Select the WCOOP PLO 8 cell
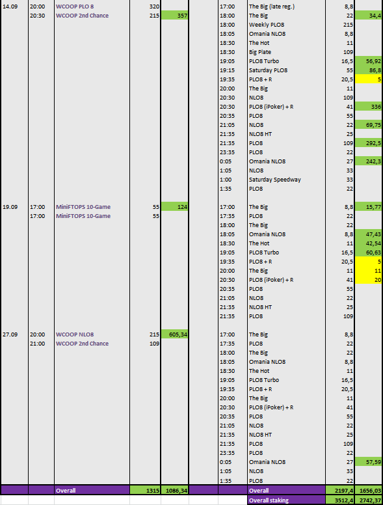 [92, 7]
